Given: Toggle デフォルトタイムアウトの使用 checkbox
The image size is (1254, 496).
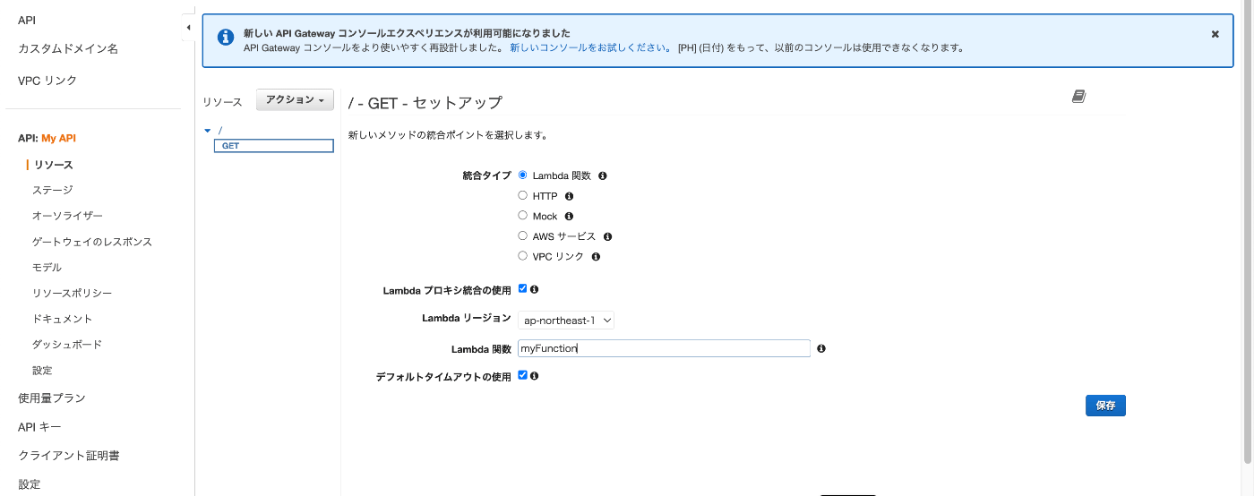Looking at the screenshot, I should (523, 375).
